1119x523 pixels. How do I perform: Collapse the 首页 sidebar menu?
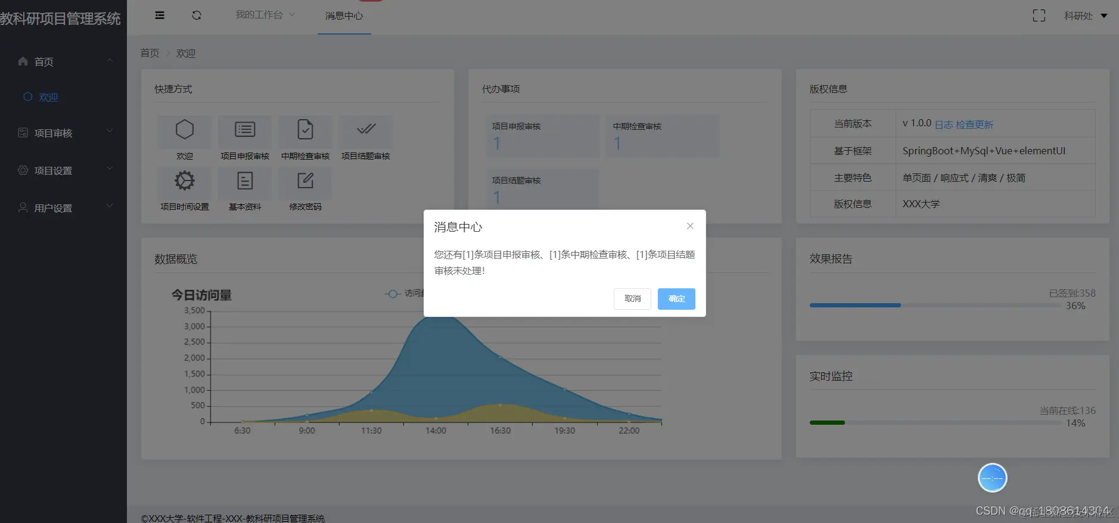63,61
